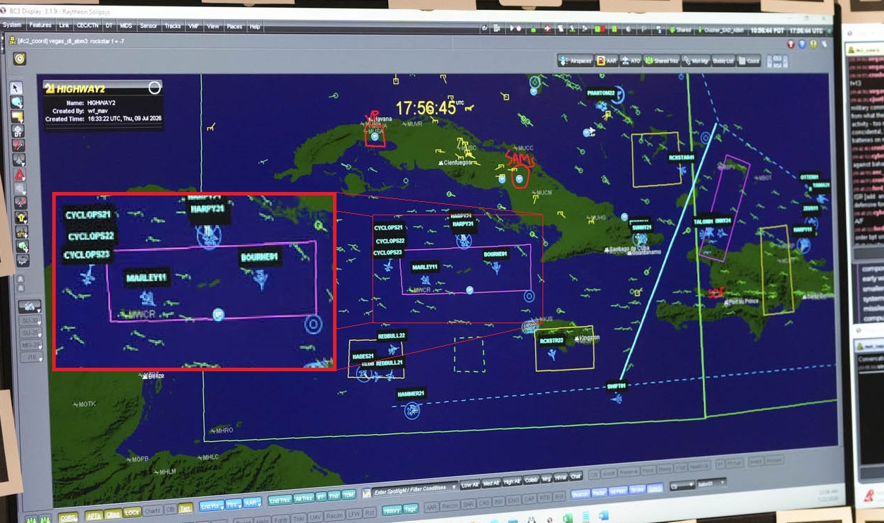Open the VMF menu
Image resolution: width=884 pixels, height=523 pixels.
(193, 26)
